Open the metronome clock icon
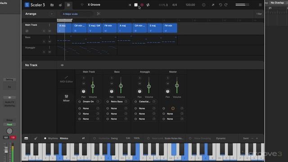This screenshot has width=288, height=162. click(204, 5)
